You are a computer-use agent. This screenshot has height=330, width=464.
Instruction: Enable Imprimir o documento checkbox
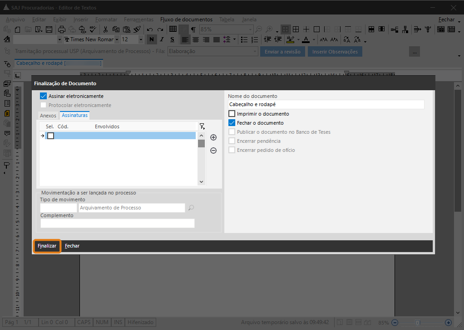232,114
